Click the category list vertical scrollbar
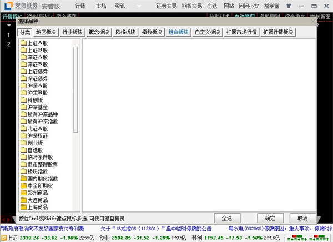This screenshot has height=242, width=333. [x=76, y=122]
